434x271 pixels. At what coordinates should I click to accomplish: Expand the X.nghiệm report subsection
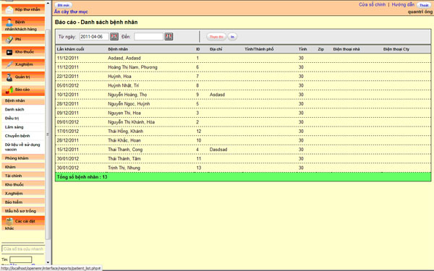23,194
